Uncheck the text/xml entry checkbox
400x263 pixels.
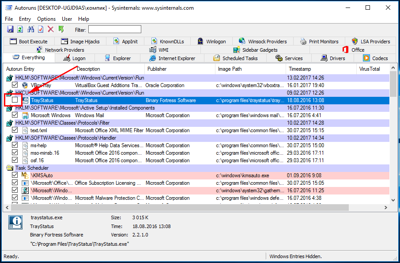15,130
